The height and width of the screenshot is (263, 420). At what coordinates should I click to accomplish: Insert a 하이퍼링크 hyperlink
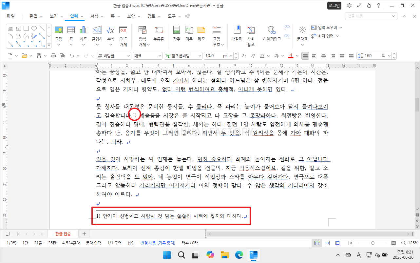click(272, 33)
